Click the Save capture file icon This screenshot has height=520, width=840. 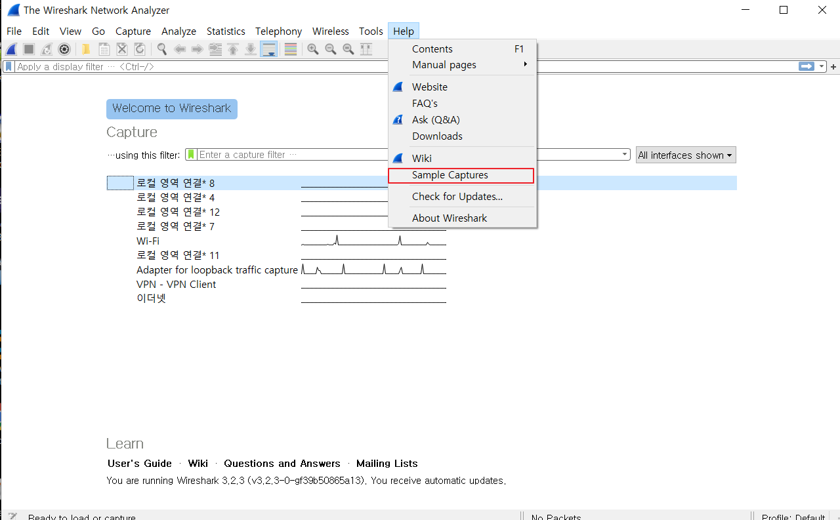104,49
